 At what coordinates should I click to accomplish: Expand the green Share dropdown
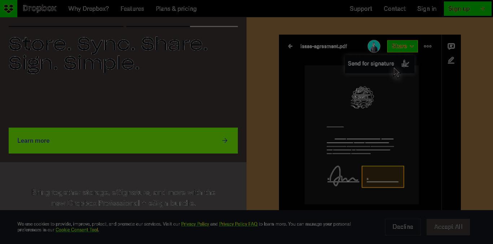[402, 46]
